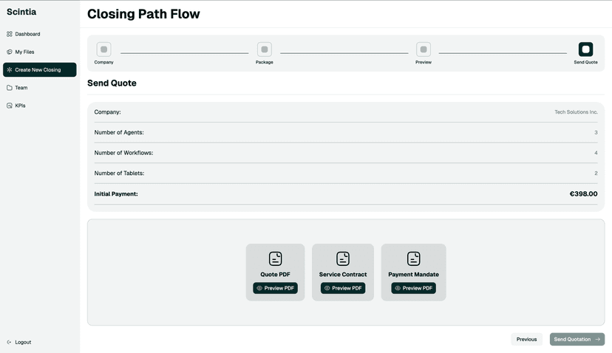Click the Payment Mandate document icon
This screenshot has height=353, width=612.
pos(414,258)
